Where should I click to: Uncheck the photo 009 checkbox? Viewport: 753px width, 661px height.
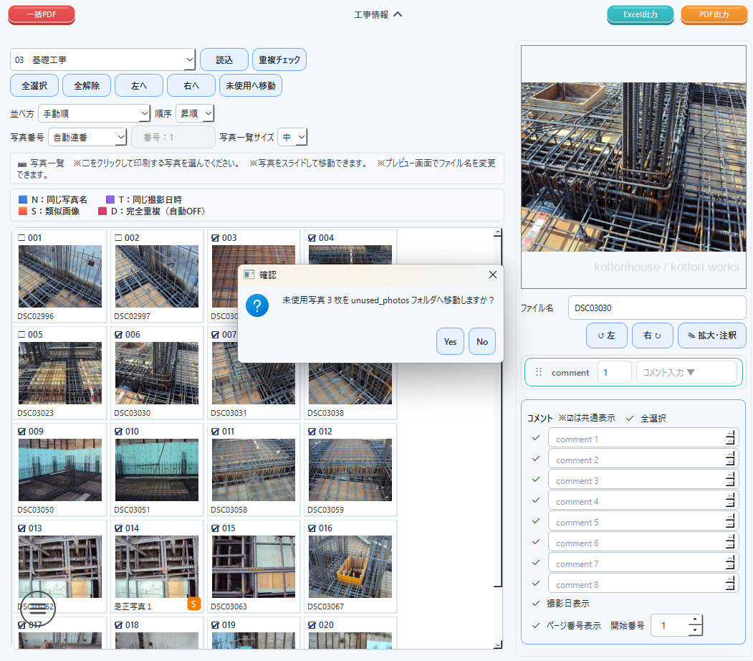21,432
